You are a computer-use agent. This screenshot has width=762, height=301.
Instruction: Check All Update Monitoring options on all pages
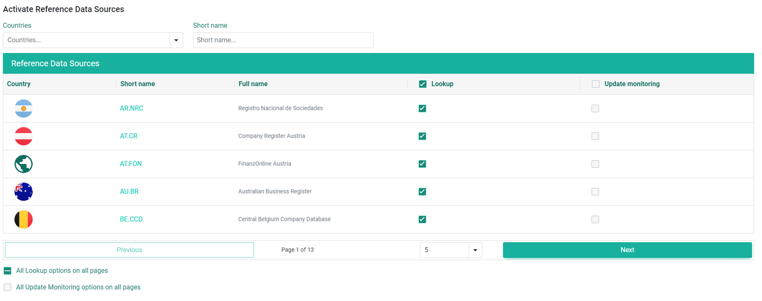pyautogui.click(x=7, y=287)
